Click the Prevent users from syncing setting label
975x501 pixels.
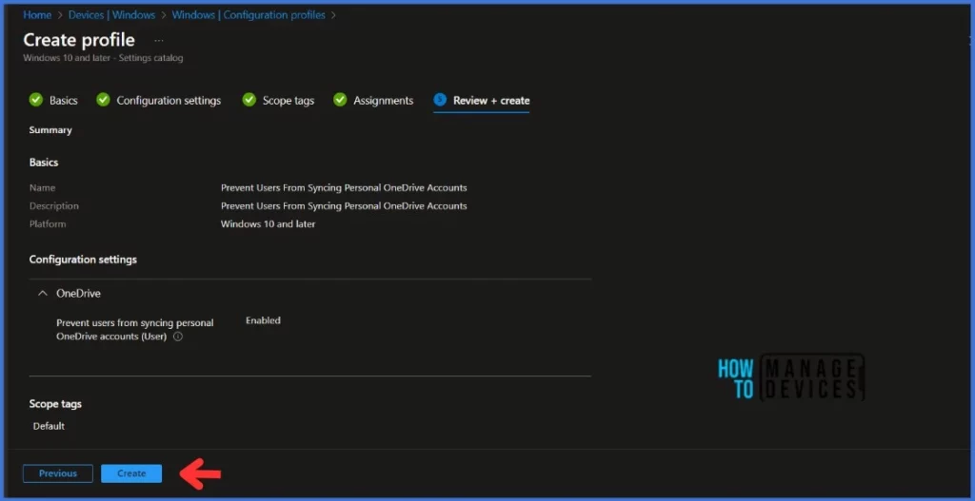[135, 330]
